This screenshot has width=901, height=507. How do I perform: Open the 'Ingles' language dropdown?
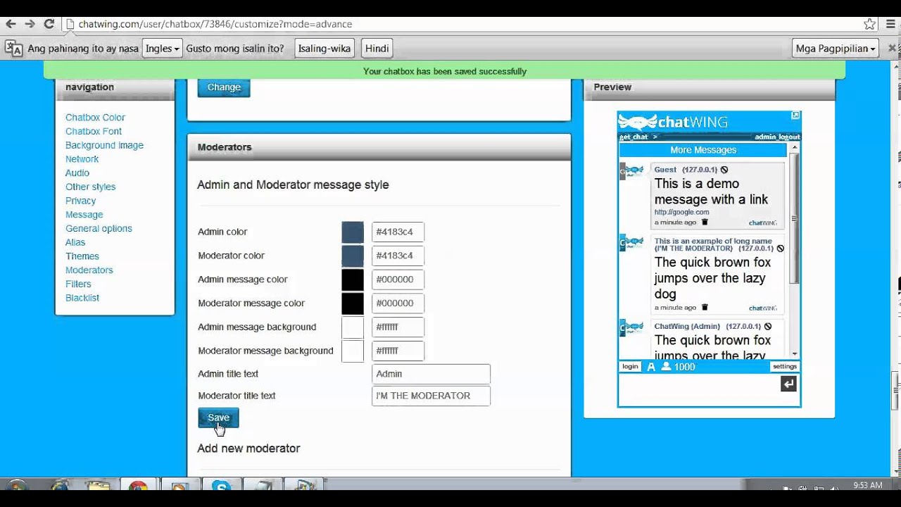point(162,49)
